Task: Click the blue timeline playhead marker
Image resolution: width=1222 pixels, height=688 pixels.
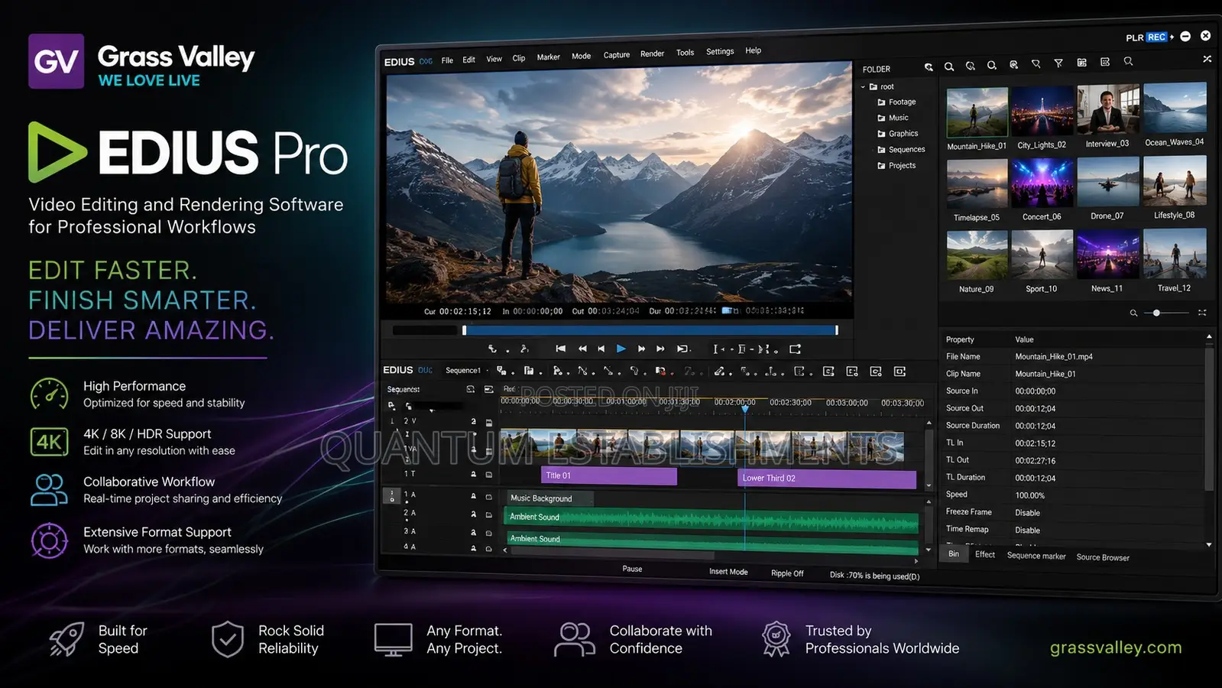Action: [745, 410]
